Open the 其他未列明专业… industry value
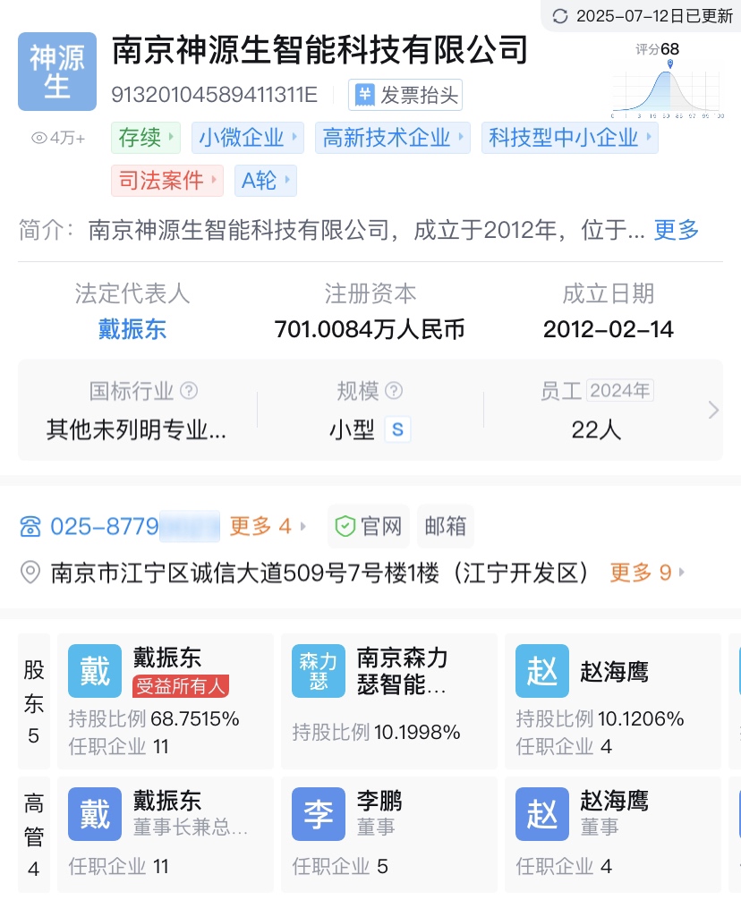Image resolution: width=741 pixels, height=900 pixels. click(137, 429)
